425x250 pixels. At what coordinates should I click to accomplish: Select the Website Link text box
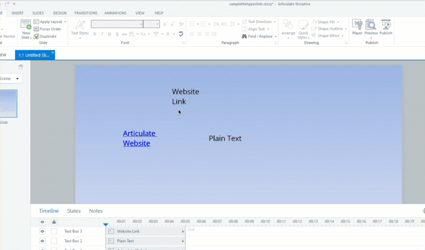tap(185, 97)
